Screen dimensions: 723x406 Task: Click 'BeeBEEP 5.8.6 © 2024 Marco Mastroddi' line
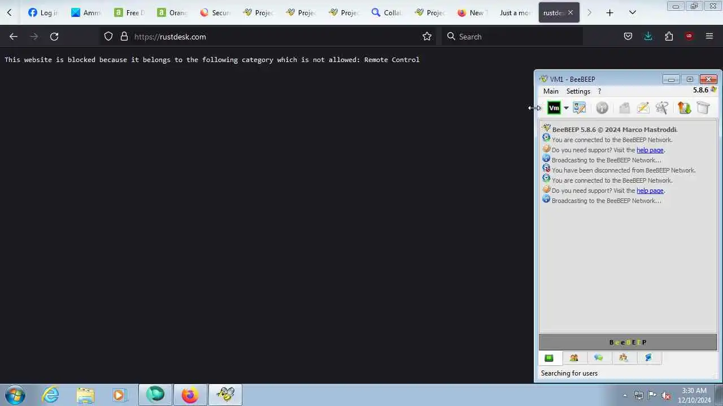(615, 130)
